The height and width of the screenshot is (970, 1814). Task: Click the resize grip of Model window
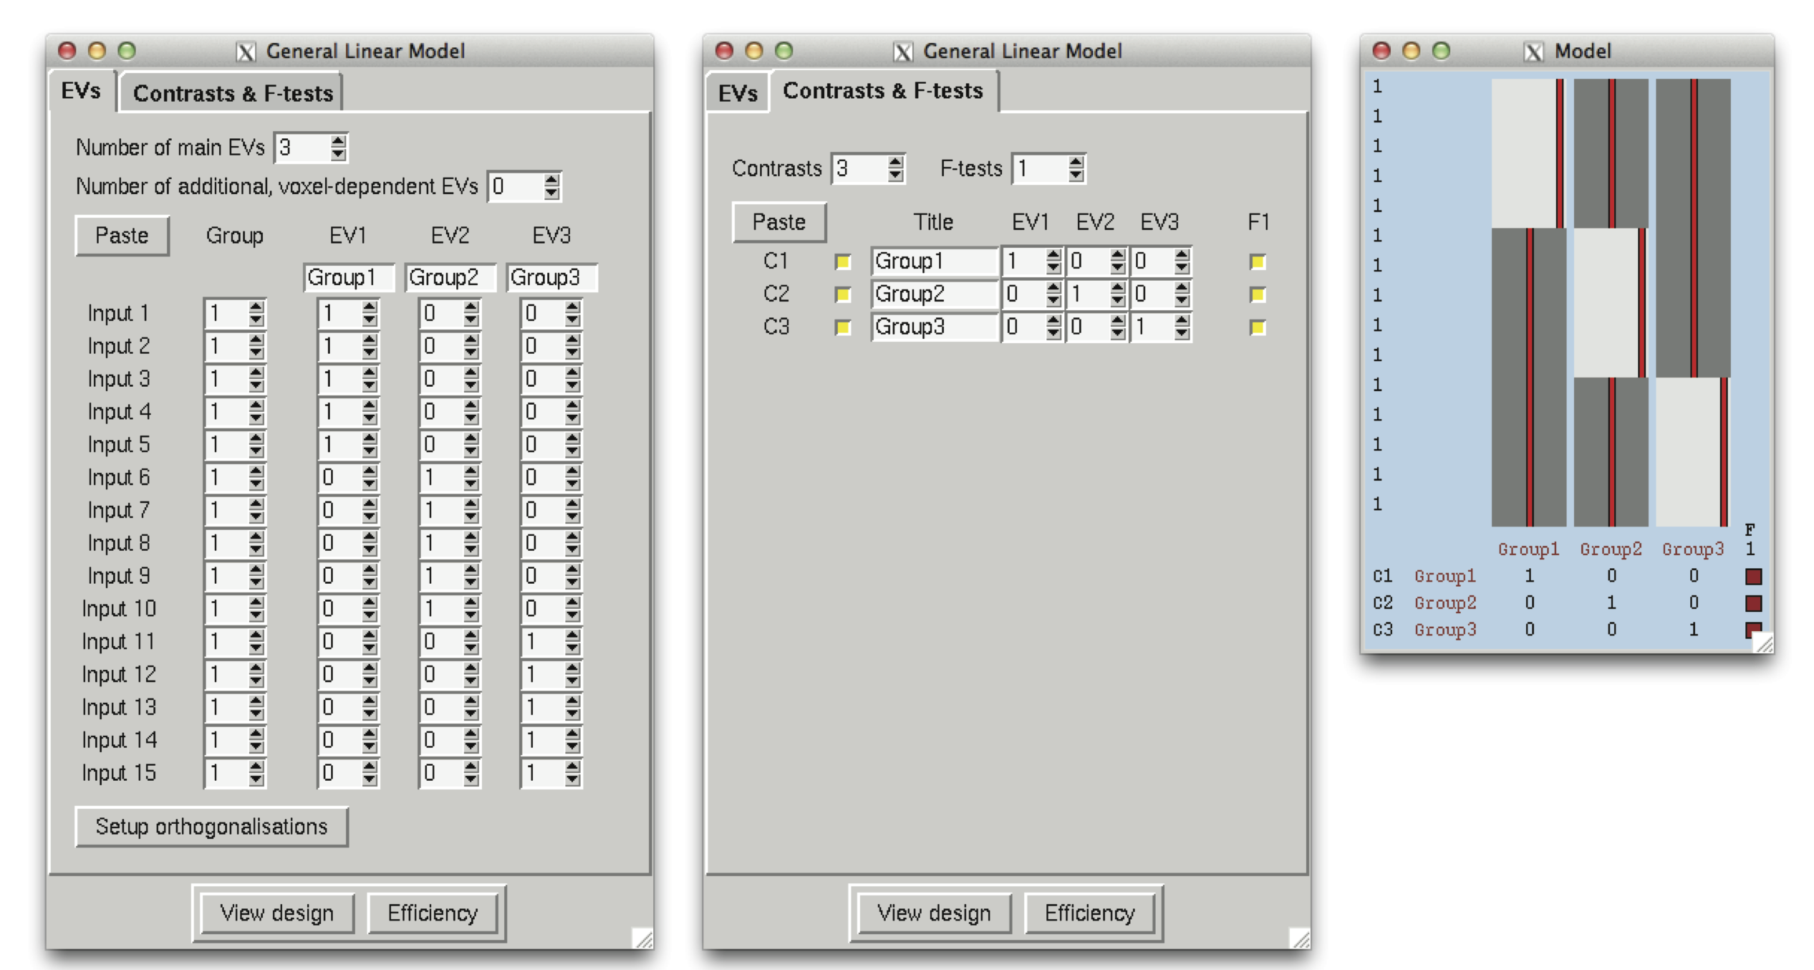(x=1763, y=643)
